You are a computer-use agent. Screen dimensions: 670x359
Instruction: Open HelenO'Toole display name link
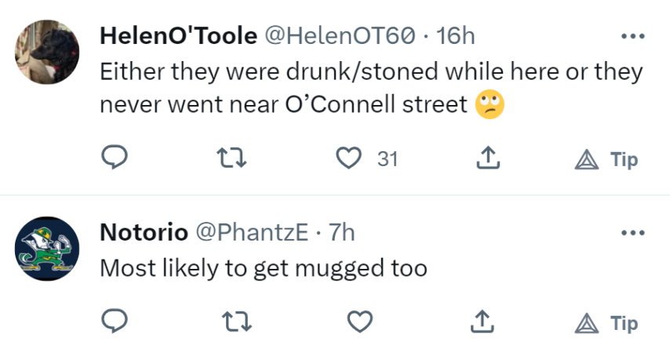pos(178,36)
